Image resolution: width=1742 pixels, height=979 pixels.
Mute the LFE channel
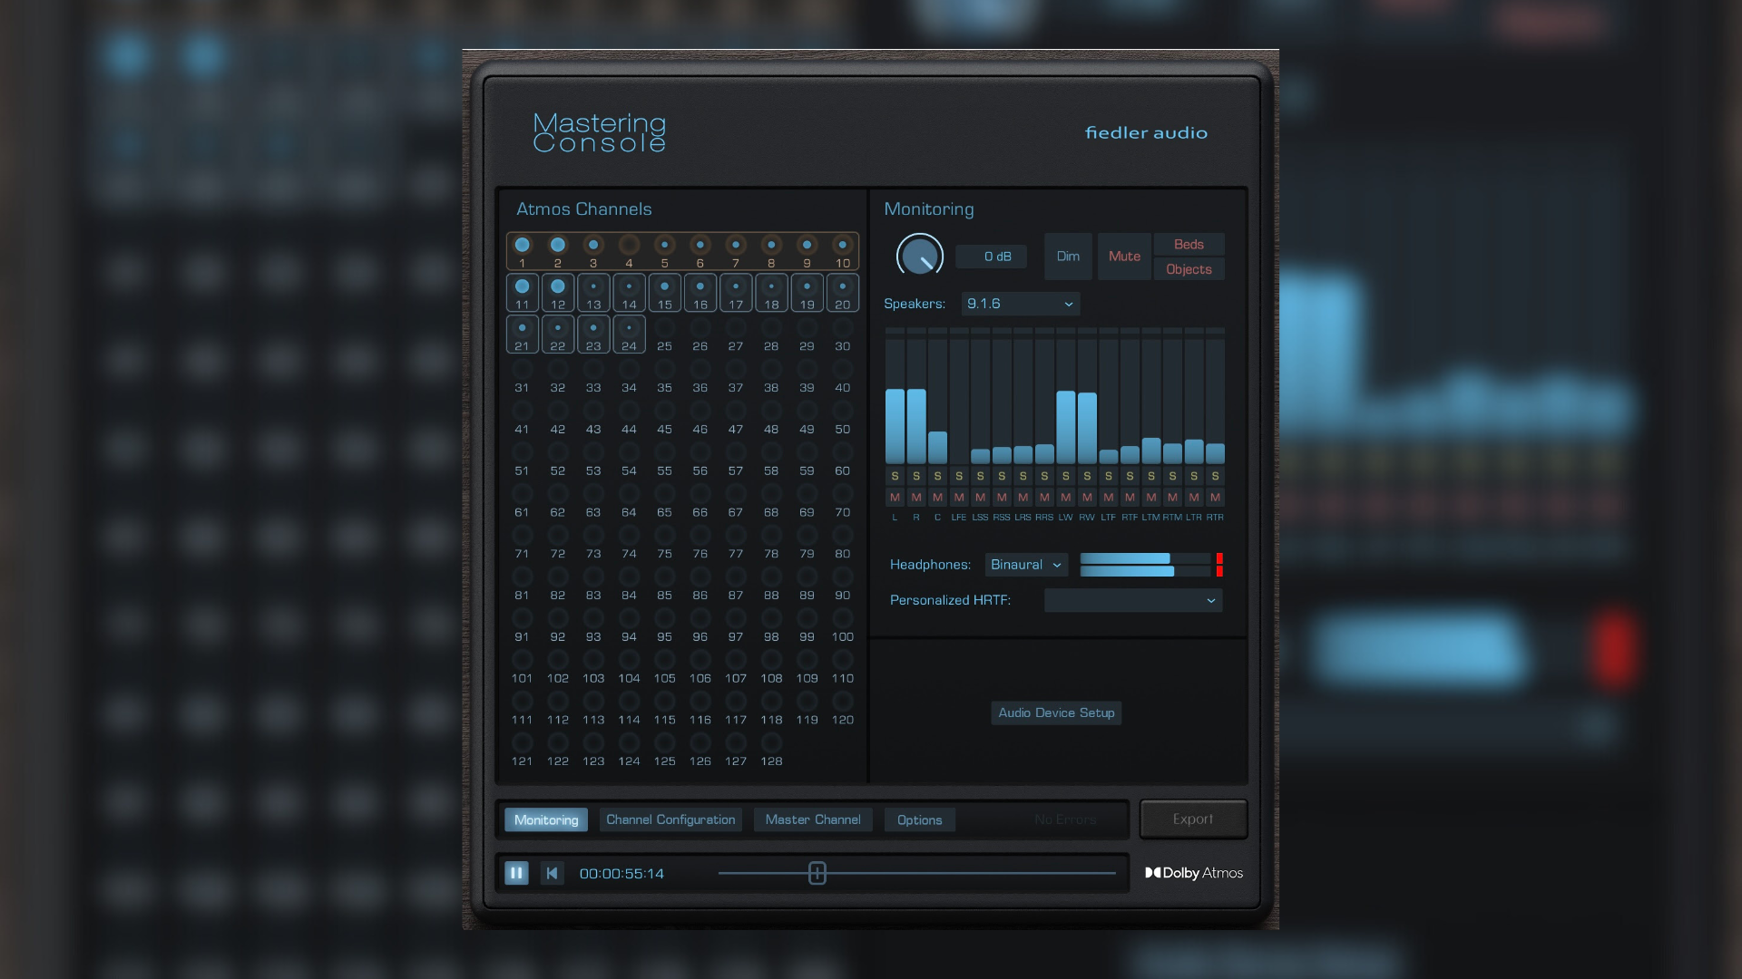[959, 497]
